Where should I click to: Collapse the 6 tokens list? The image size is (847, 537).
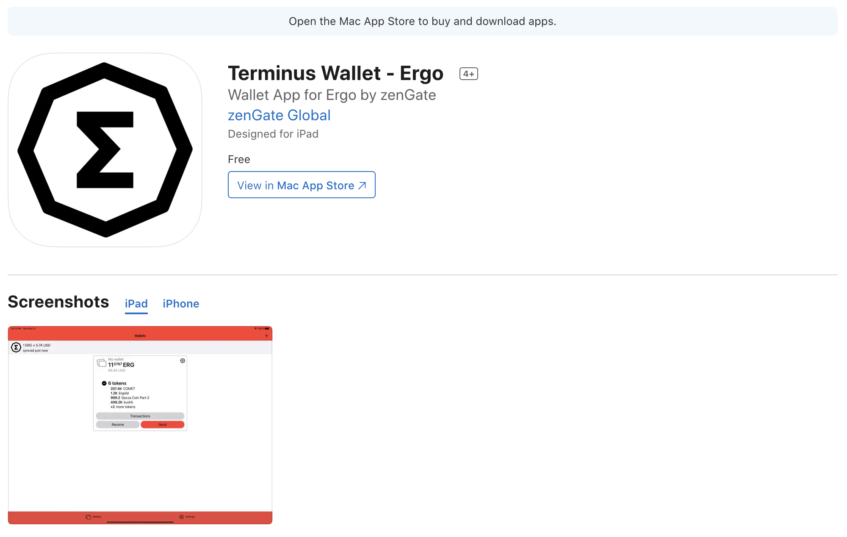[x=104, y=383]
